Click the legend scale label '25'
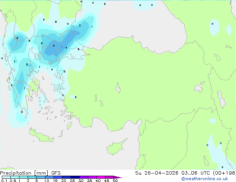The height and width of the screenshot is (182, 236). coord(72,181)
